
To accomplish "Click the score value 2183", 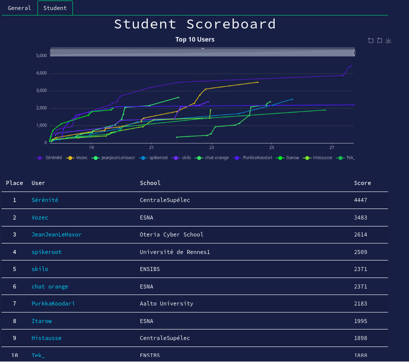I will [361, 303].
